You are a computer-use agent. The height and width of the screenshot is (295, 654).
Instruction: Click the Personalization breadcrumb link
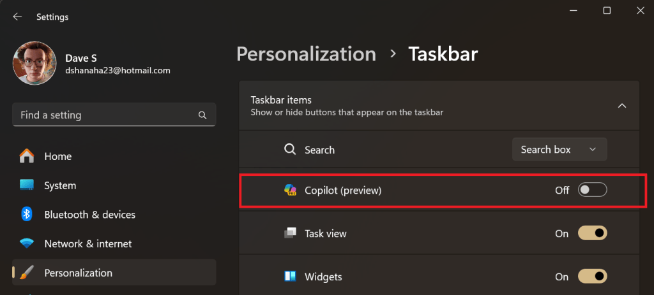click(306, 54)
